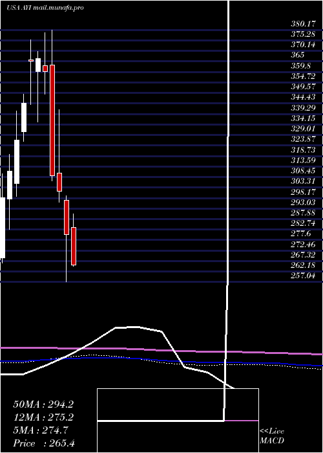
Task: Click the <<Live MACD label
Action: click(272, 436)
